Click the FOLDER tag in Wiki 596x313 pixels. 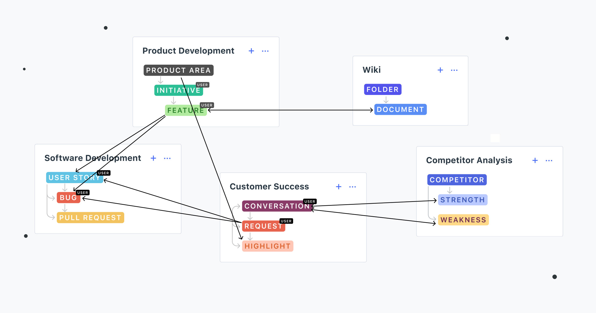pyautogui.click(x=383, y=89)
